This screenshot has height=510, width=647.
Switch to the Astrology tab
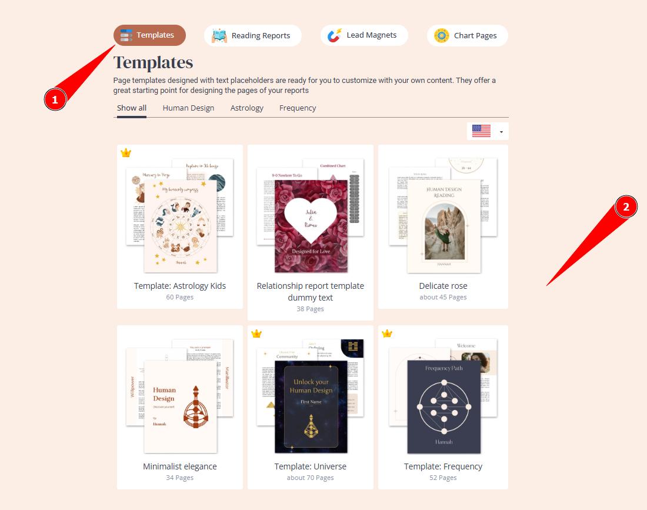point(247,108)
